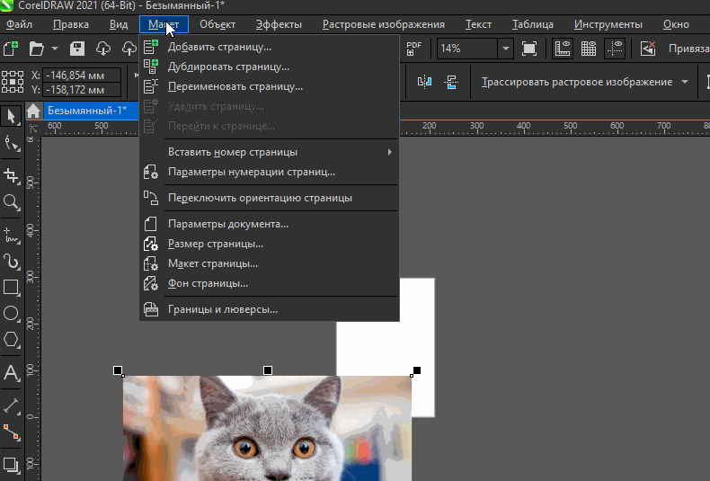Select the Ellipse tool
The image size is (710, 481).
click(x=12, y=314)
